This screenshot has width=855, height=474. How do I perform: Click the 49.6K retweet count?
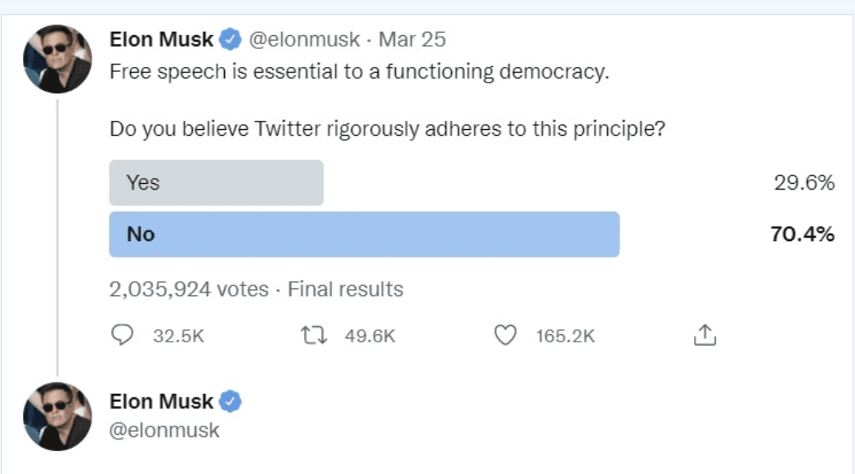tap(369, 336)
